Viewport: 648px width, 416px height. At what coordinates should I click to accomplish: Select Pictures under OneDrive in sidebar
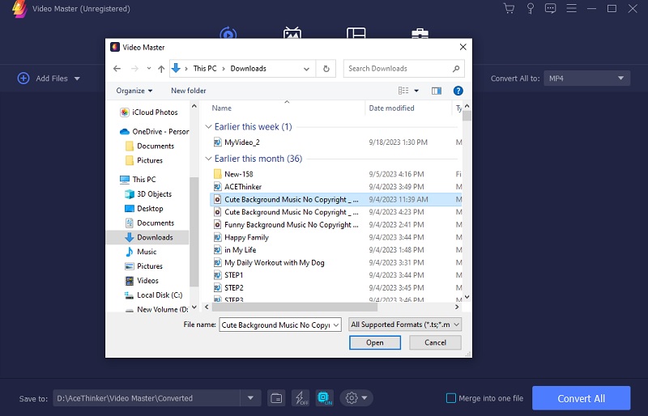[144, 160]
